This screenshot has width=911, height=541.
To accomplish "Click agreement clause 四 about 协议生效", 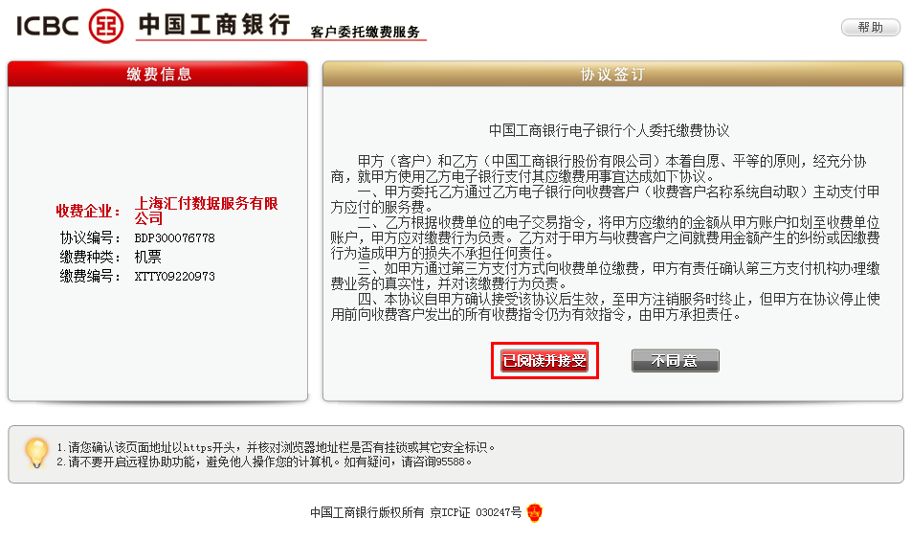I will (x=605, y=306).
